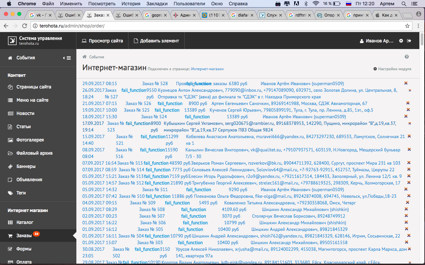Open the Module settings link (Настройки модуля)

392,69
